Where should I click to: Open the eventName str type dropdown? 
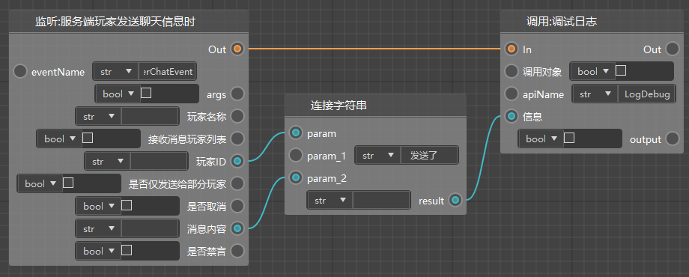(x=116, y=72)
